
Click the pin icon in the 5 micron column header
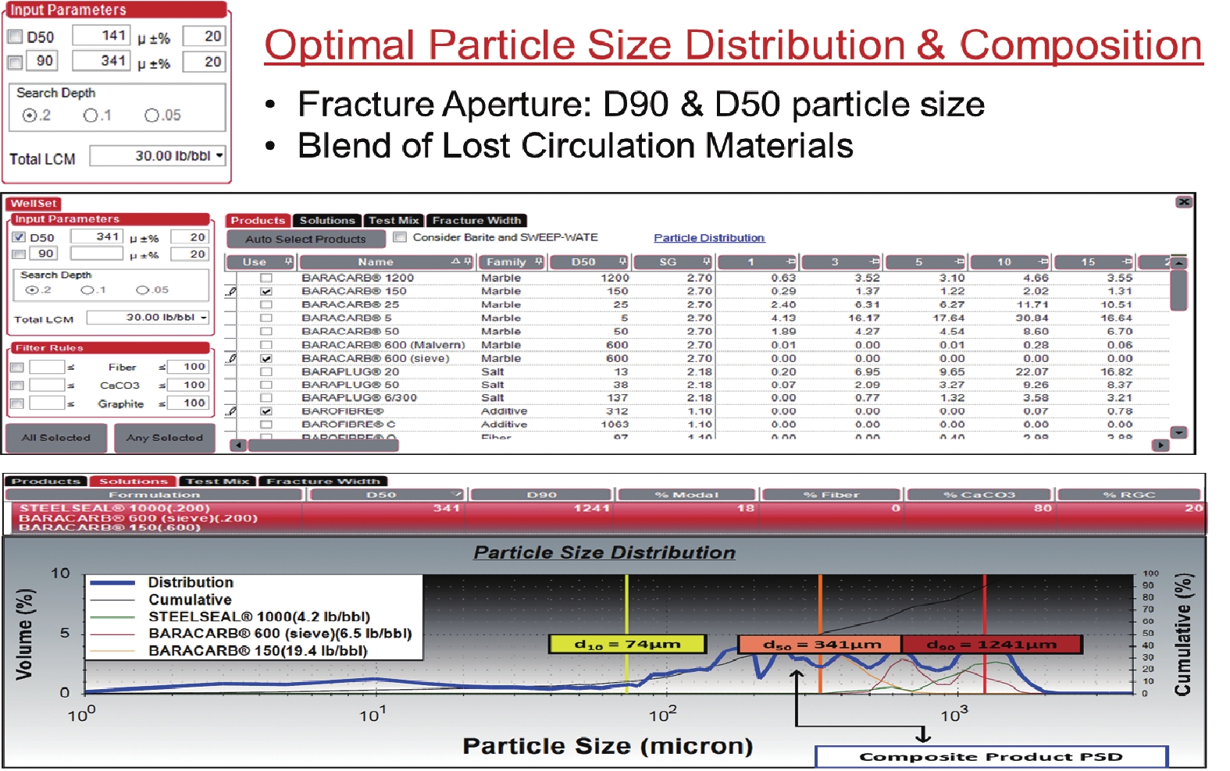(958, 261)
